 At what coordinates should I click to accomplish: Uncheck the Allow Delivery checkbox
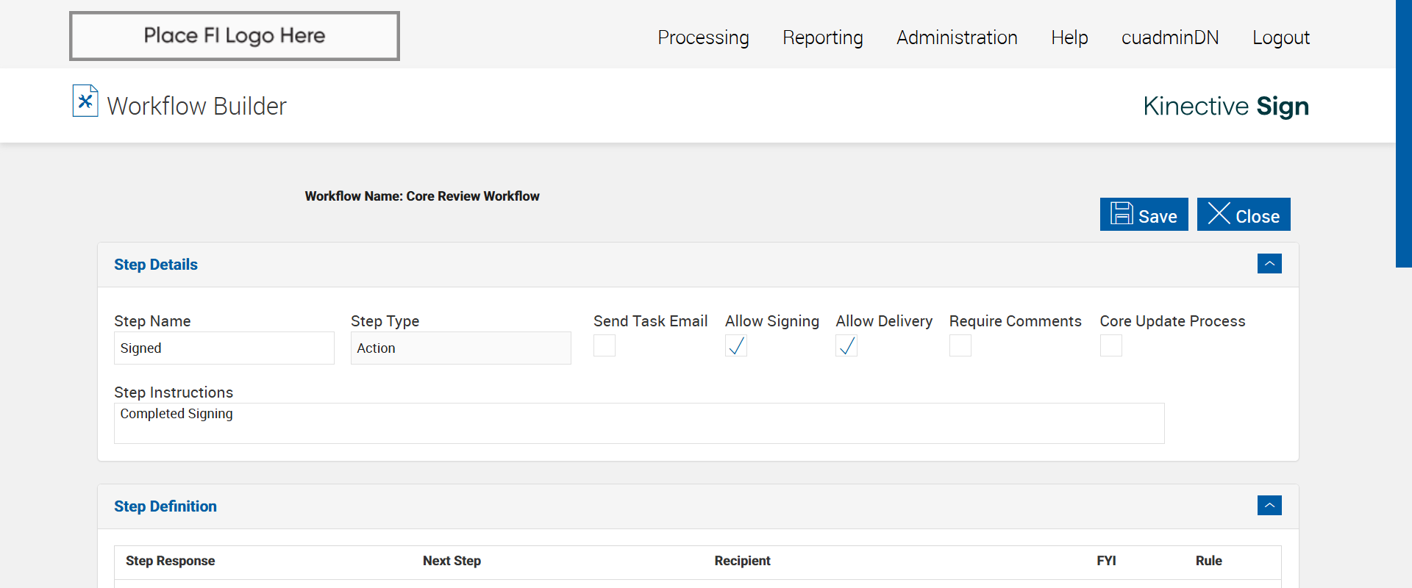846,345
